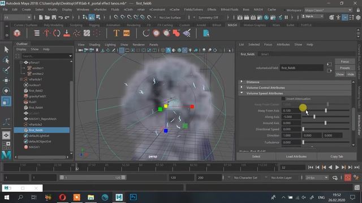Image resolution: width=362 pixels, height=203 pixels.
Task: Click the Redo arrow in status line
Action: [x=67, y=17]
